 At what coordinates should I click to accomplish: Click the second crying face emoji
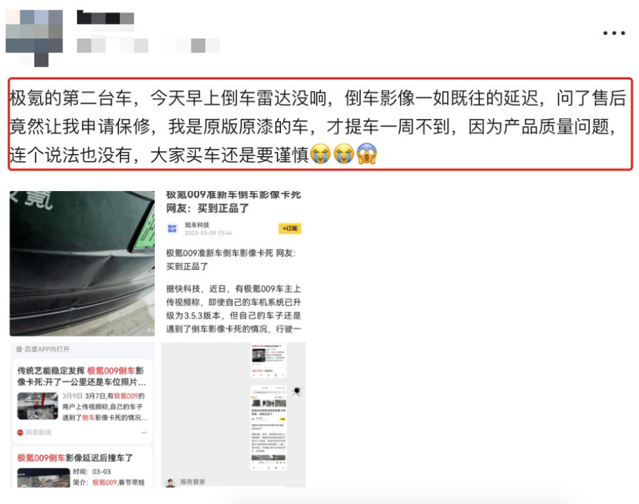pyautogui.click(x=343, y=154)
